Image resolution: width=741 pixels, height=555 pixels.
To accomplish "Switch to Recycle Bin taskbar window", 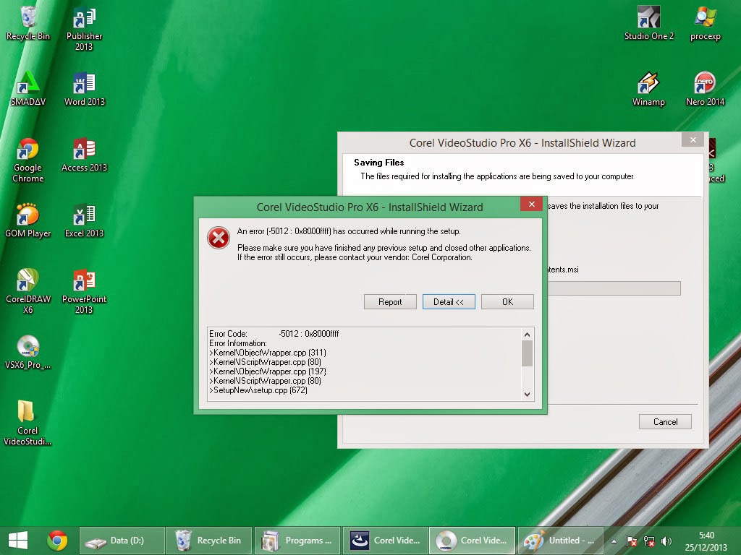I will click(x=209, y=541).
